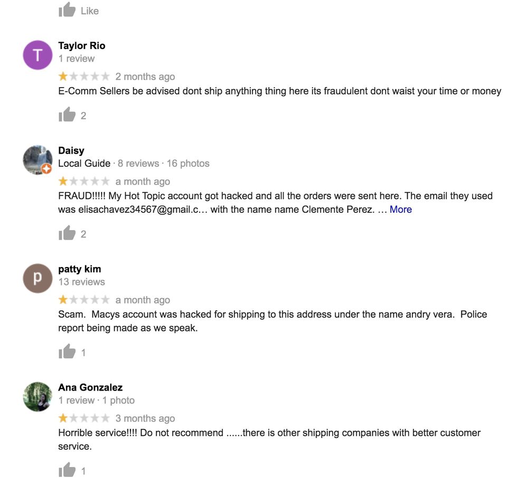The height and width of the screenshot is (504, 528).
Task: Open Daisy's reviewer name link
Action: click(71, 150)
